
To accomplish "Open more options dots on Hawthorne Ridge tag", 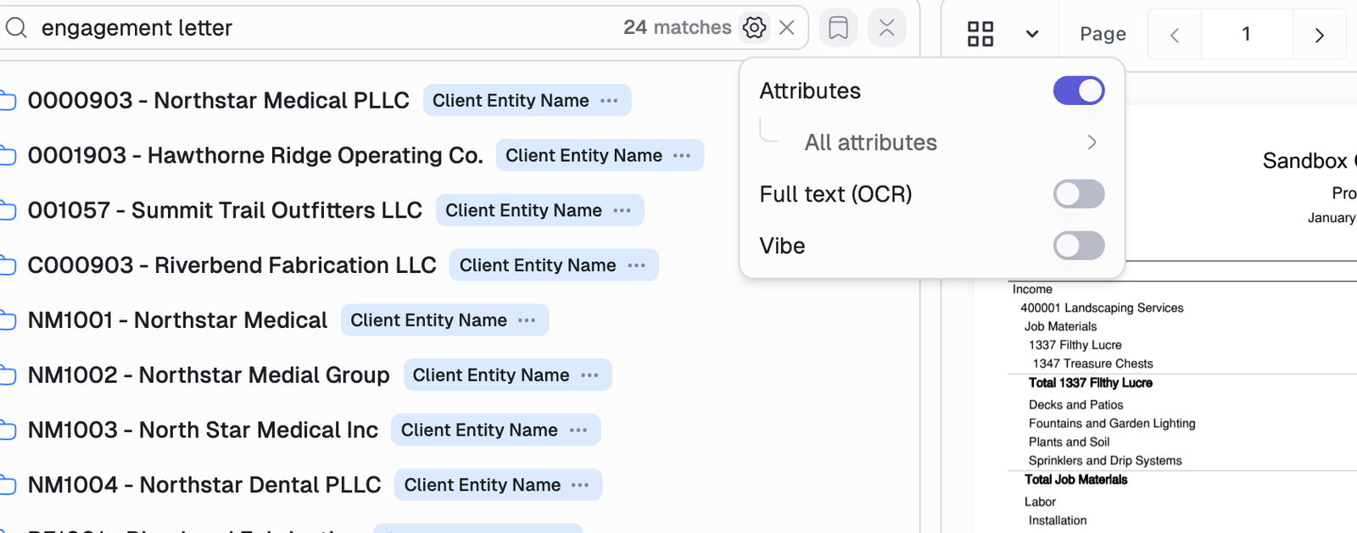I will pyautogui.click(x=682, y=156).
